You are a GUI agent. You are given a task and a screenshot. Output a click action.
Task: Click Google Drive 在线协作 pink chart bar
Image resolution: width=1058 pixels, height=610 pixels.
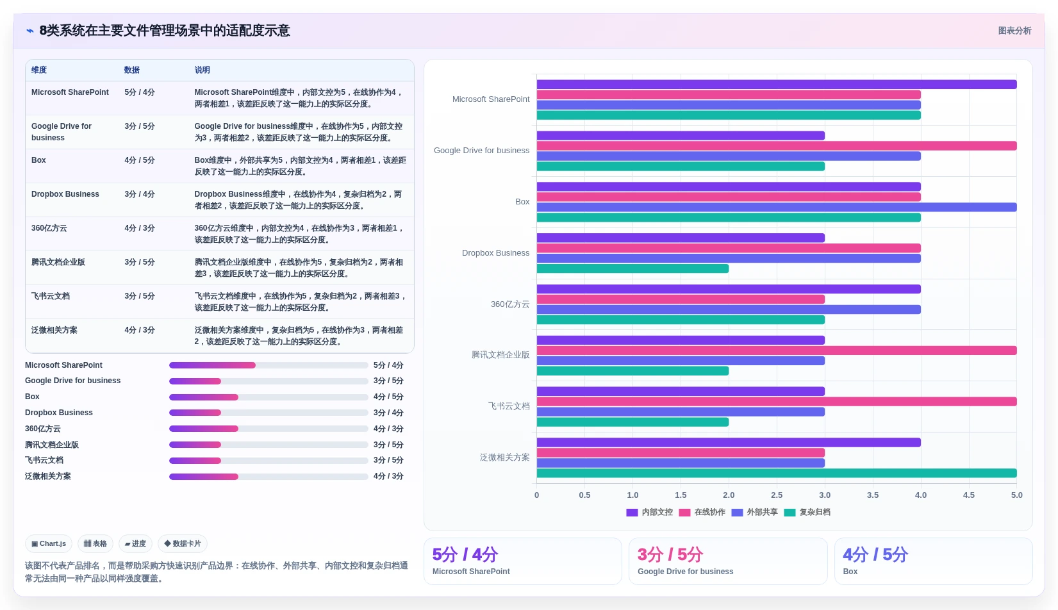[777, 146]
